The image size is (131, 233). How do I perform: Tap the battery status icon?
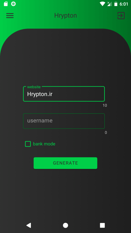(116, 4)
